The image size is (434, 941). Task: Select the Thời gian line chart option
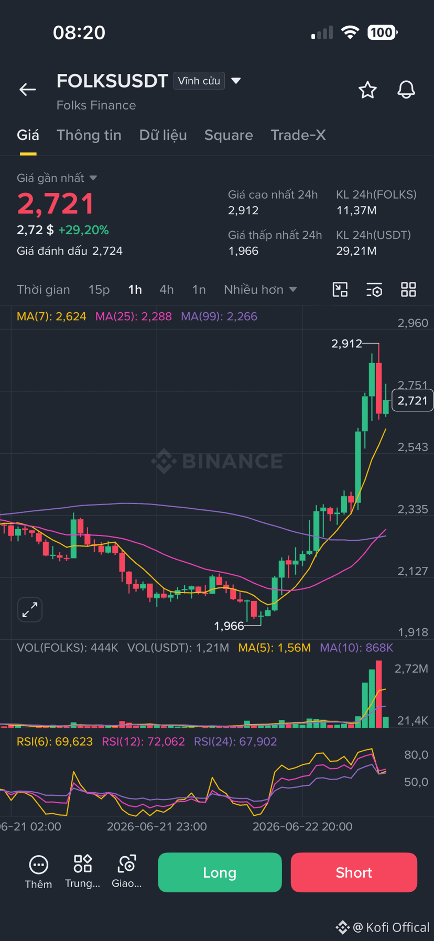click(x=44, y=289)
